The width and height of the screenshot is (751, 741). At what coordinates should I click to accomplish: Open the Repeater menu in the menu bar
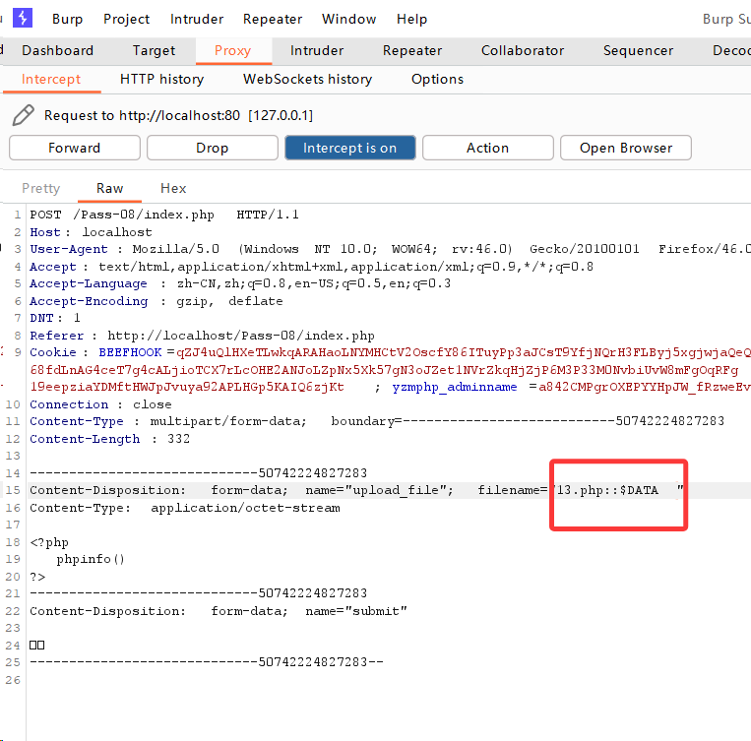(273, 19)
